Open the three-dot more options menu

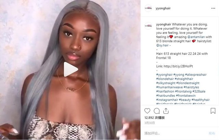tap(213, 8)
